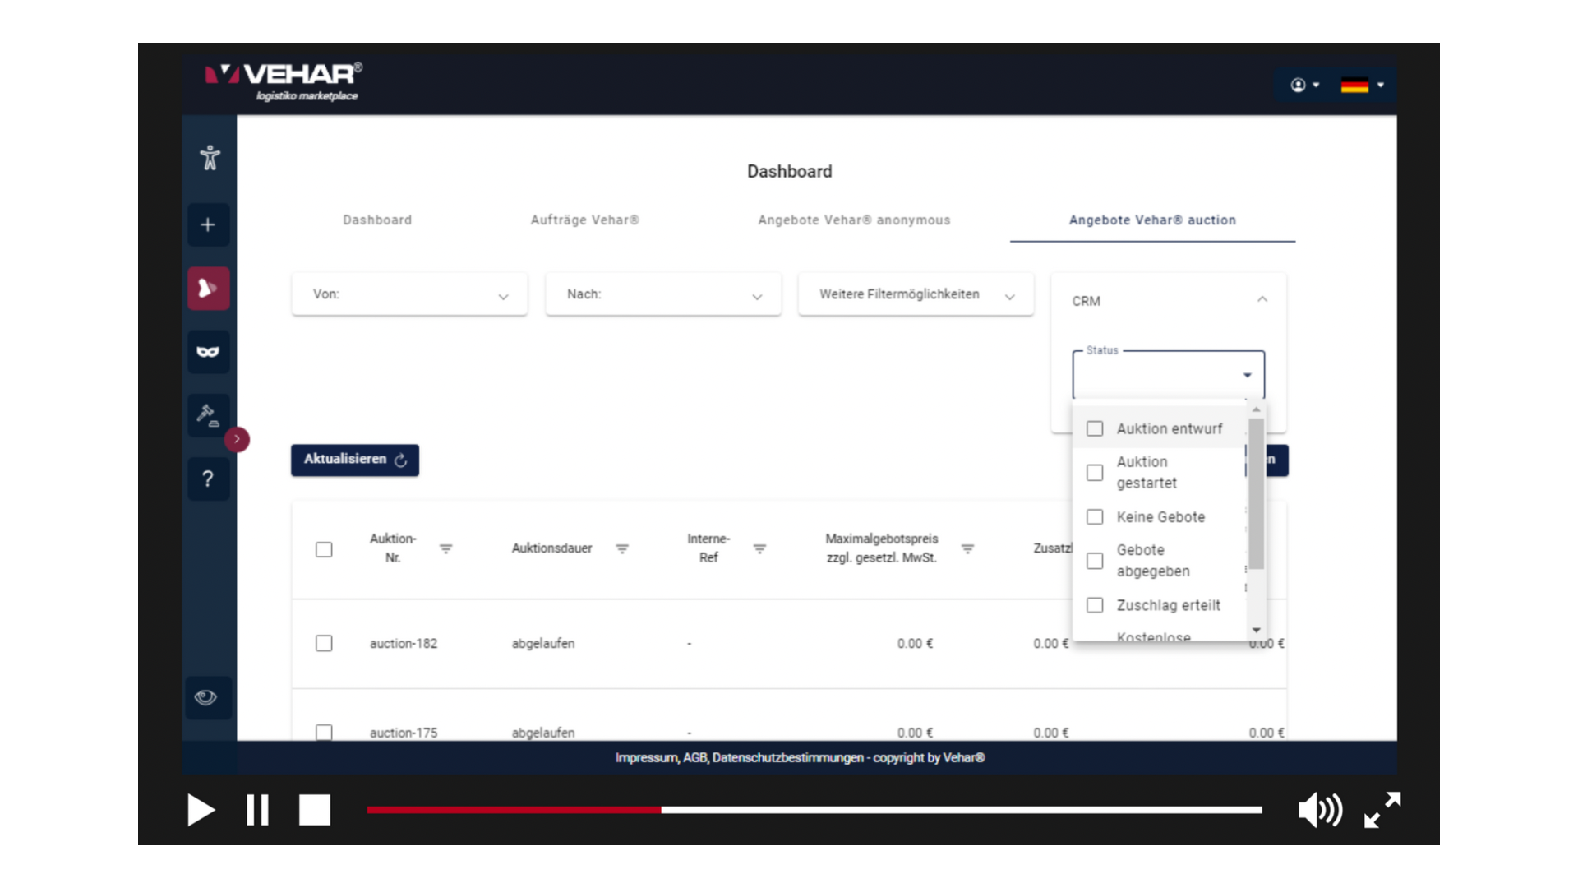Switch to Angebote Vehar® anonymous tab
The height and width of the screenshot is (888, 1578).
coord(854,220)
